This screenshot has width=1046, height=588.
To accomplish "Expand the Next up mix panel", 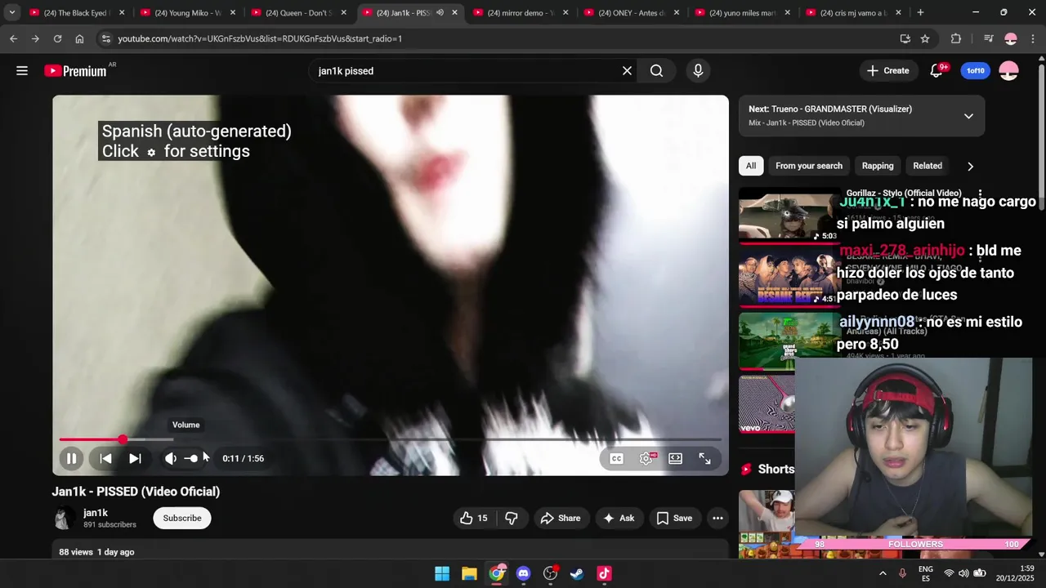I will [968, 116].
